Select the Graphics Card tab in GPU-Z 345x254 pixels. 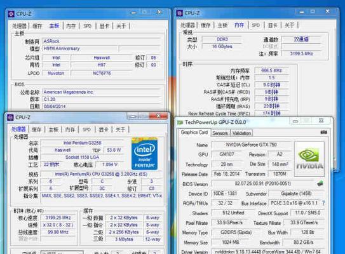coord(194,132)
